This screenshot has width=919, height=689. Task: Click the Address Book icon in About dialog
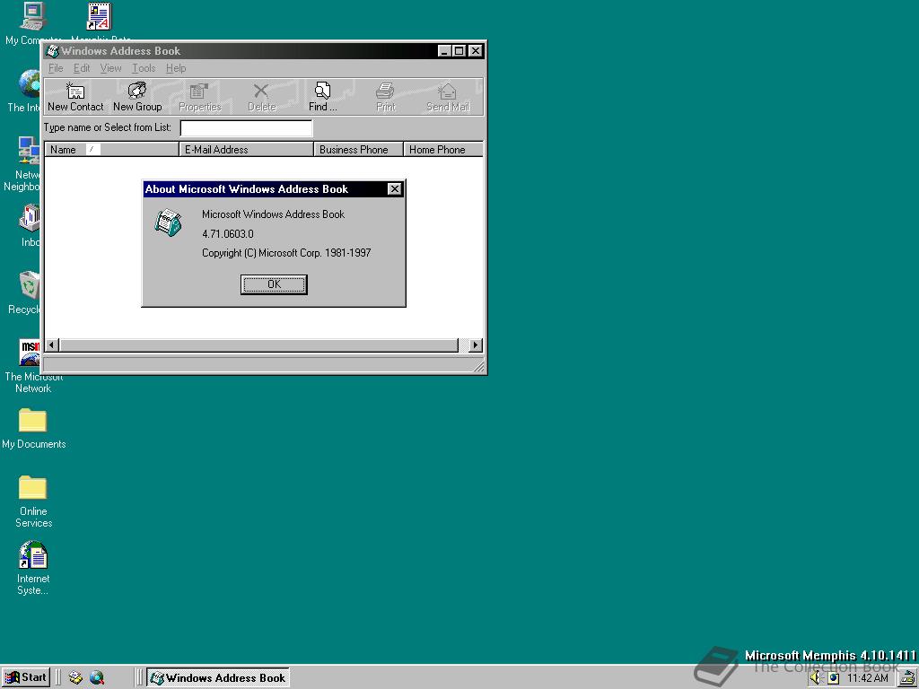pos(168,222)
